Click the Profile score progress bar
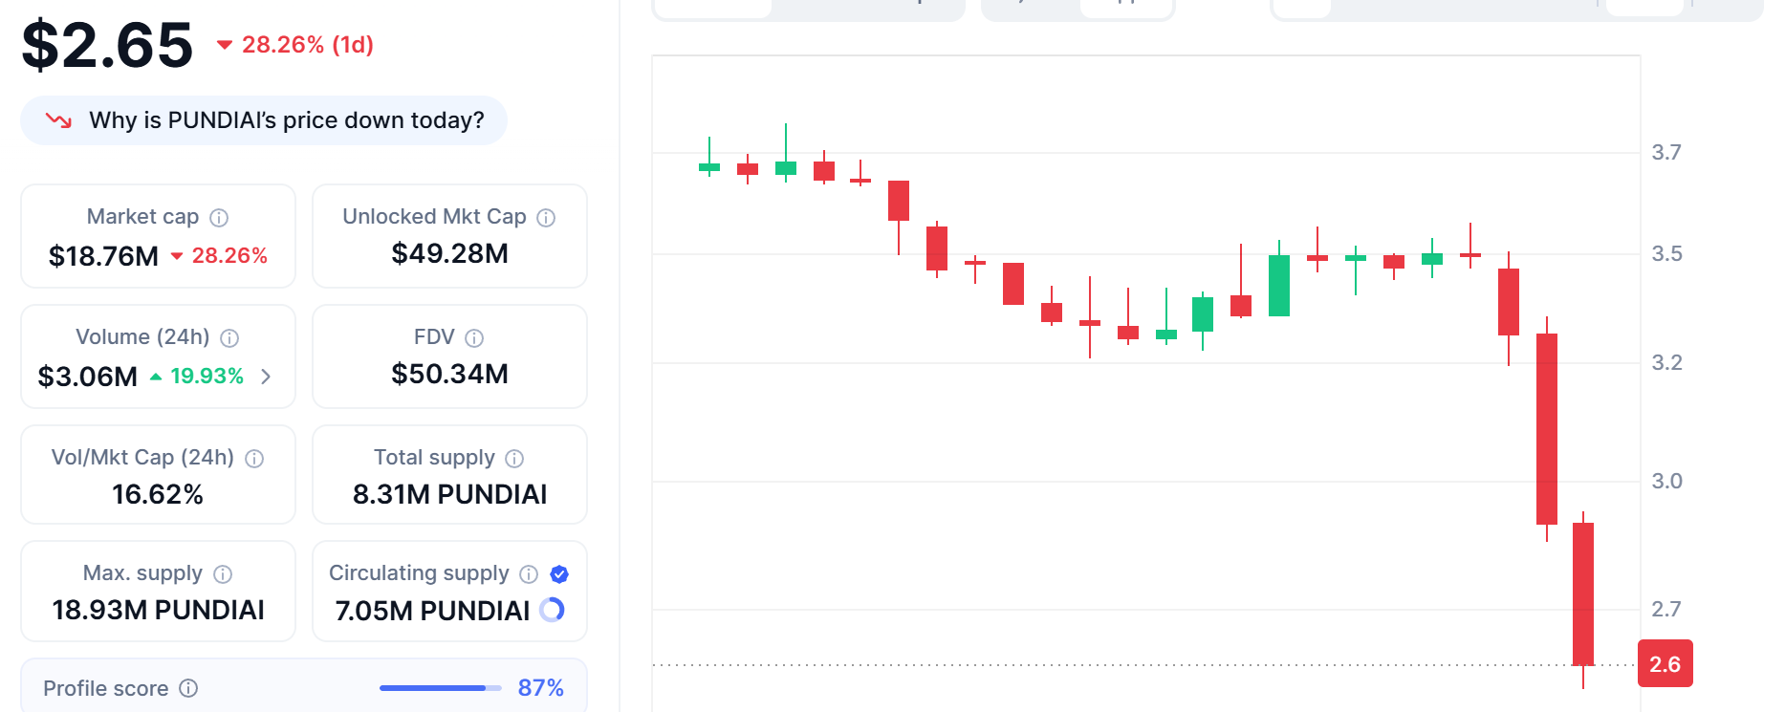Viewport: 1785px width, 712px height. click(x=440, y=688)
